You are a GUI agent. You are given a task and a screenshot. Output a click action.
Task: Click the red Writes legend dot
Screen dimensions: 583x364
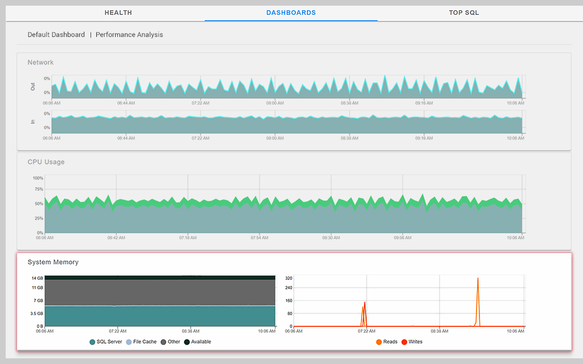[404, 342]
